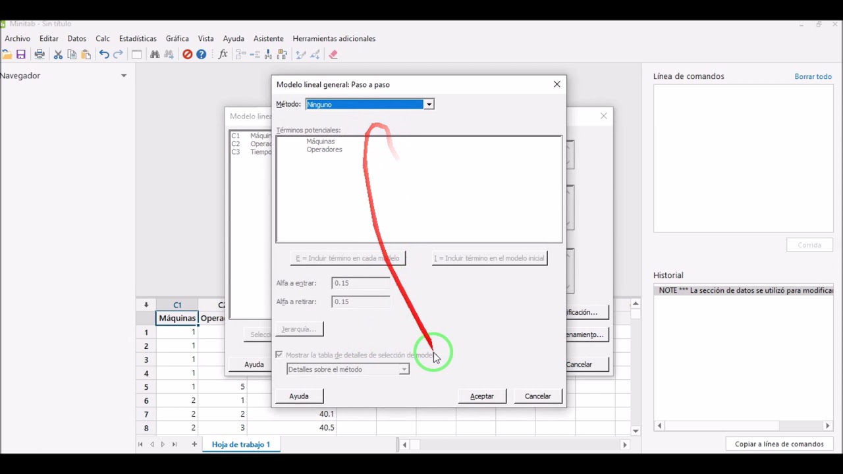The width and height of the screenshot is (843, 474).
Task: Go to last sheet with the navigation arrow
Action: [x=175, y=444]
